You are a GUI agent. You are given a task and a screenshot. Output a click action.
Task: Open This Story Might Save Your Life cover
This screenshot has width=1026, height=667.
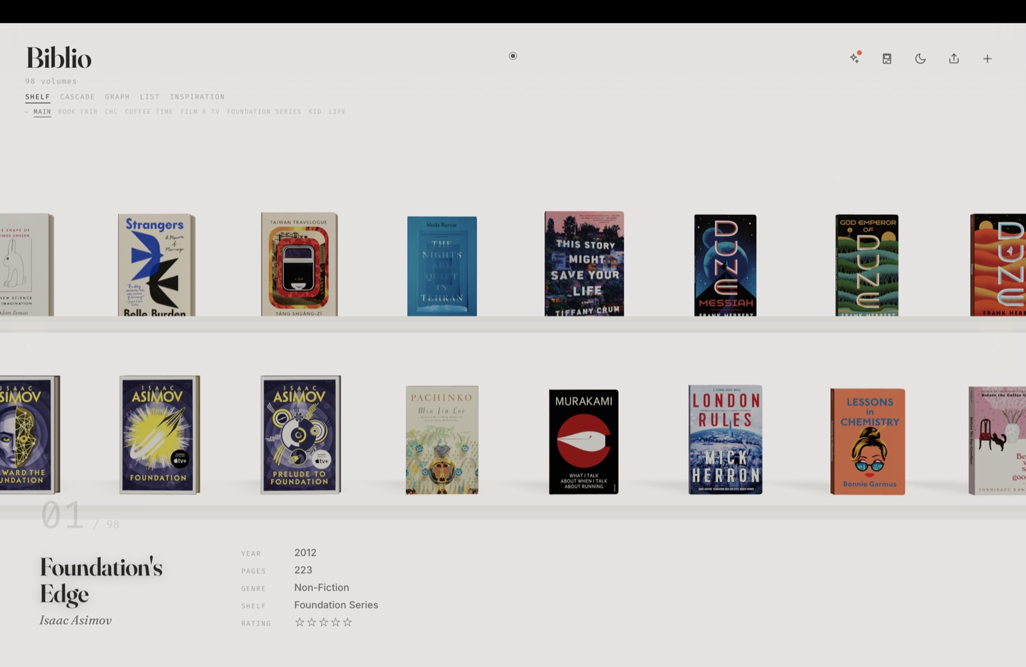point(584,264)
